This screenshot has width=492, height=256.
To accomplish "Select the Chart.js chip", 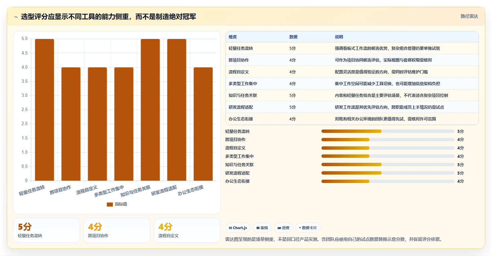I will coord(238,228).
